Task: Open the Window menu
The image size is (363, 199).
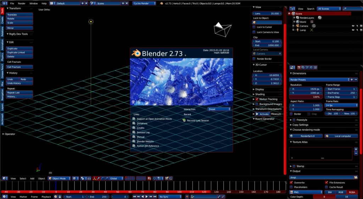Action: click(x=34, y=4)
